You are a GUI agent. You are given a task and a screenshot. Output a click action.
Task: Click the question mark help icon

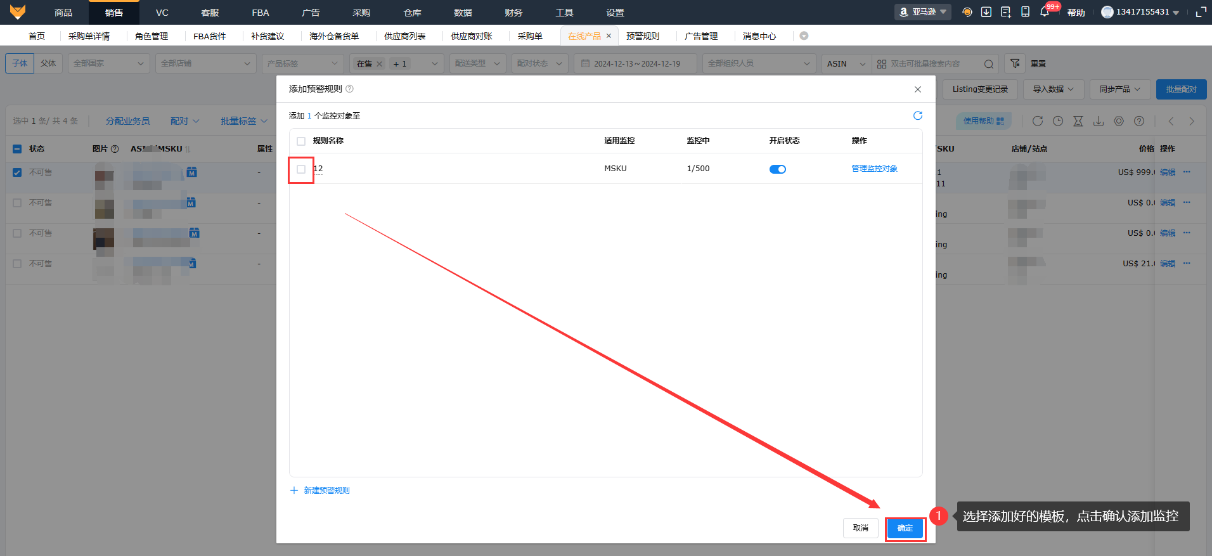[x=1139, y=121]
